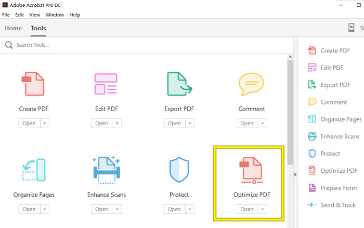
Task: Click the Create PDF label in grid
Action: click(34, 109)
